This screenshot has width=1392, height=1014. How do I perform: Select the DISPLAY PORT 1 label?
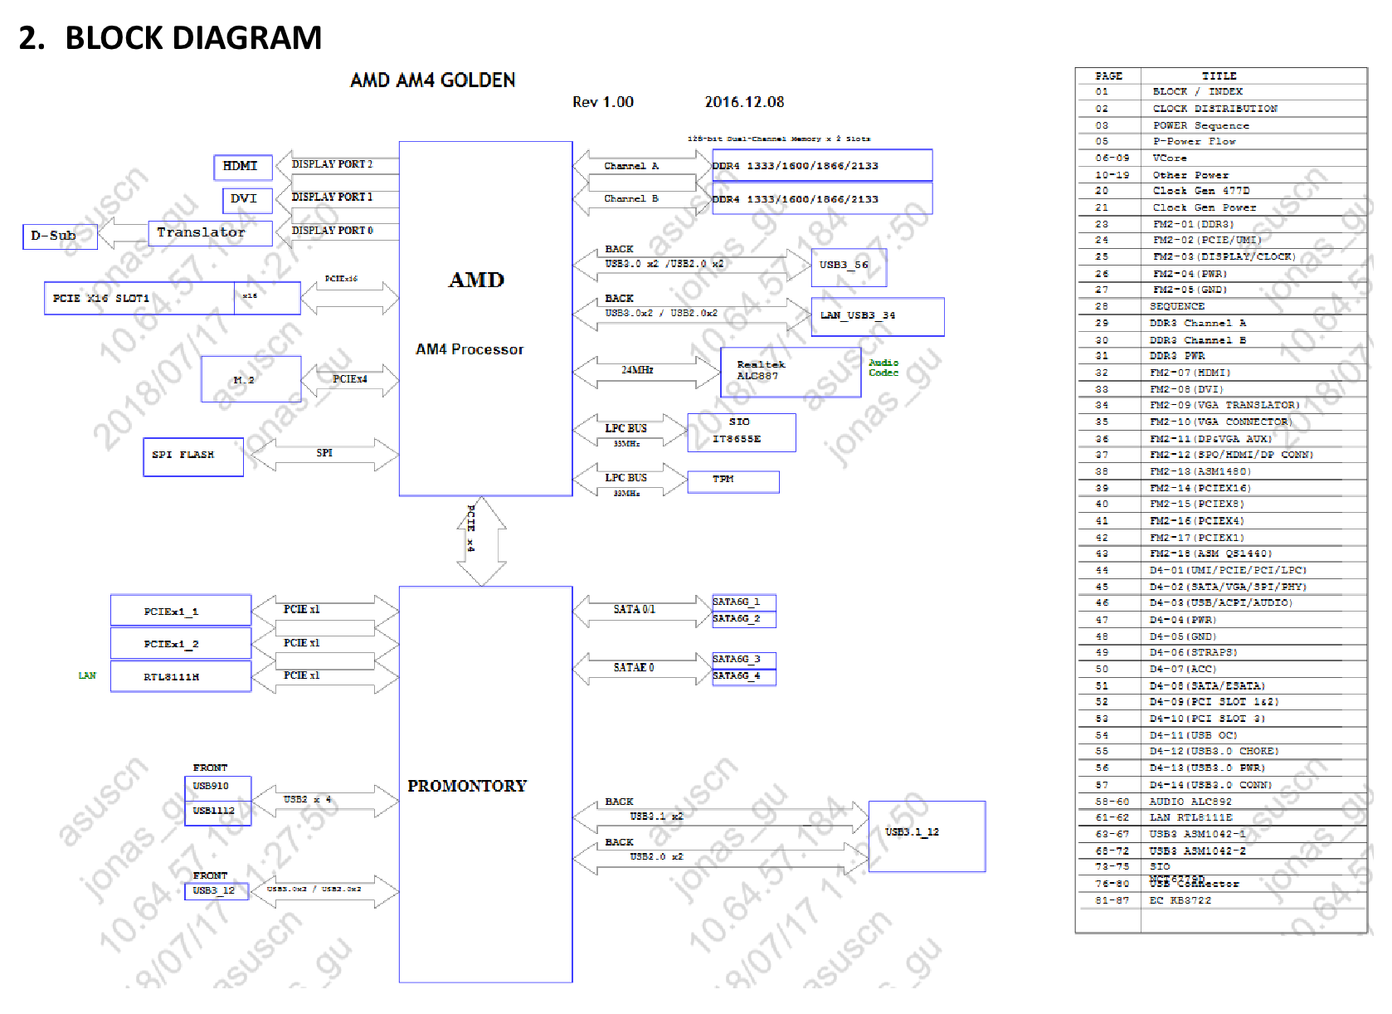coord(332,197)
